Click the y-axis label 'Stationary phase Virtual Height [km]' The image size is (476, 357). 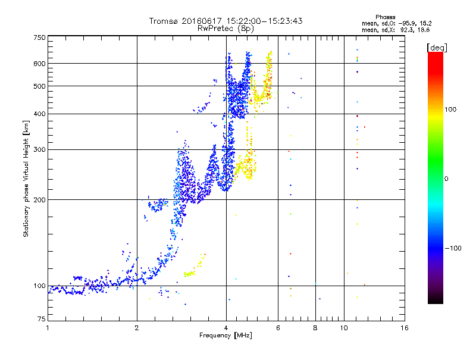pyautogui.click(x=26, y=179)
